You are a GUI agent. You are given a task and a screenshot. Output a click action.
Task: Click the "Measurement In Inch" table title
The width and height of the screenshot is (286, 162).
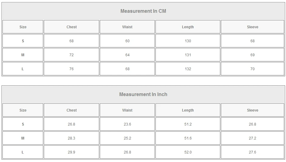point(143,95)
